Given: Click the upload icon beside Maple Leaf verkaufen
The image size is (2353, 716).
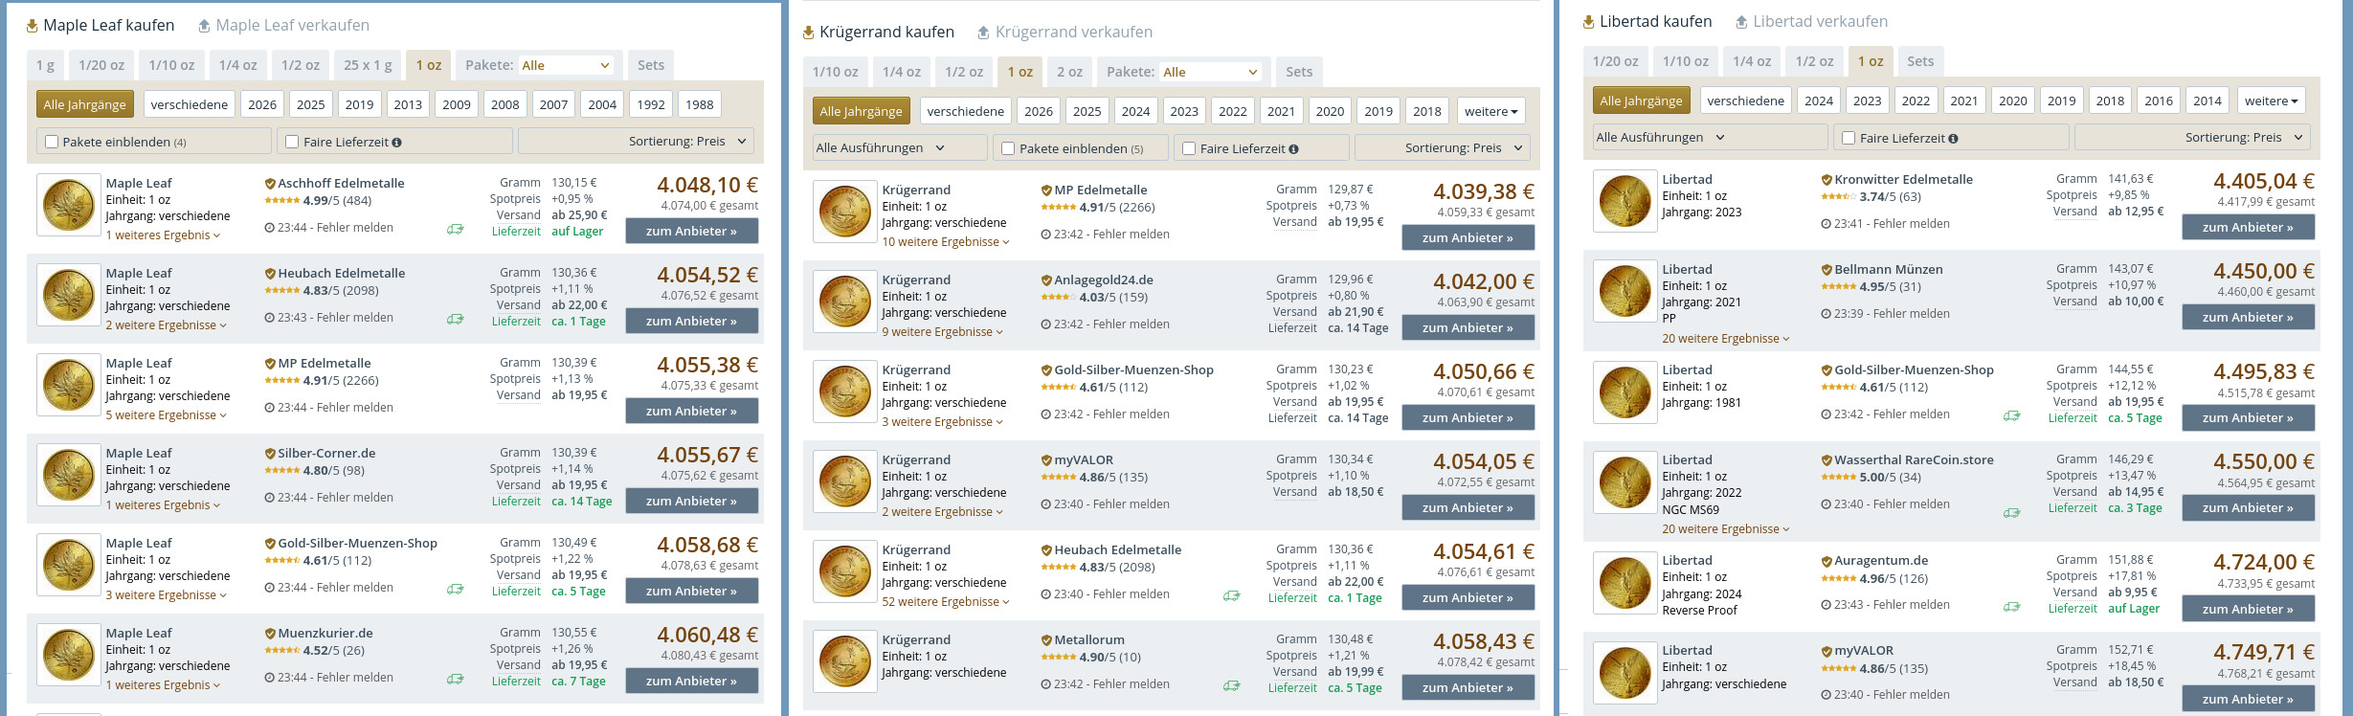Looking at the screenshot, I should click(x=204, y=26).
